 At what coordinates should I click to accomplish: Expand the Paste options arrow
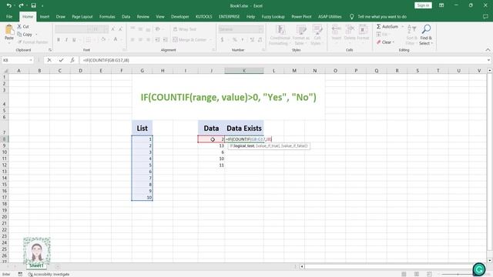click(x=9, y=43)
